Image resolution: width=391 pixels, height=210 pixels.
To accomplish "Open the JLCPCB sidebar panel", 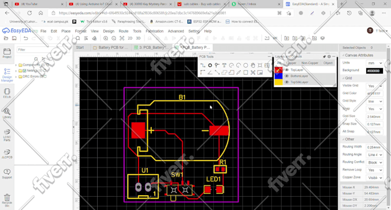I will point(7,154).
